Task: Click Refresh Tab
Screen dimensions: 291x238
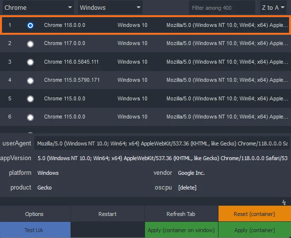Action: (181, 214)
